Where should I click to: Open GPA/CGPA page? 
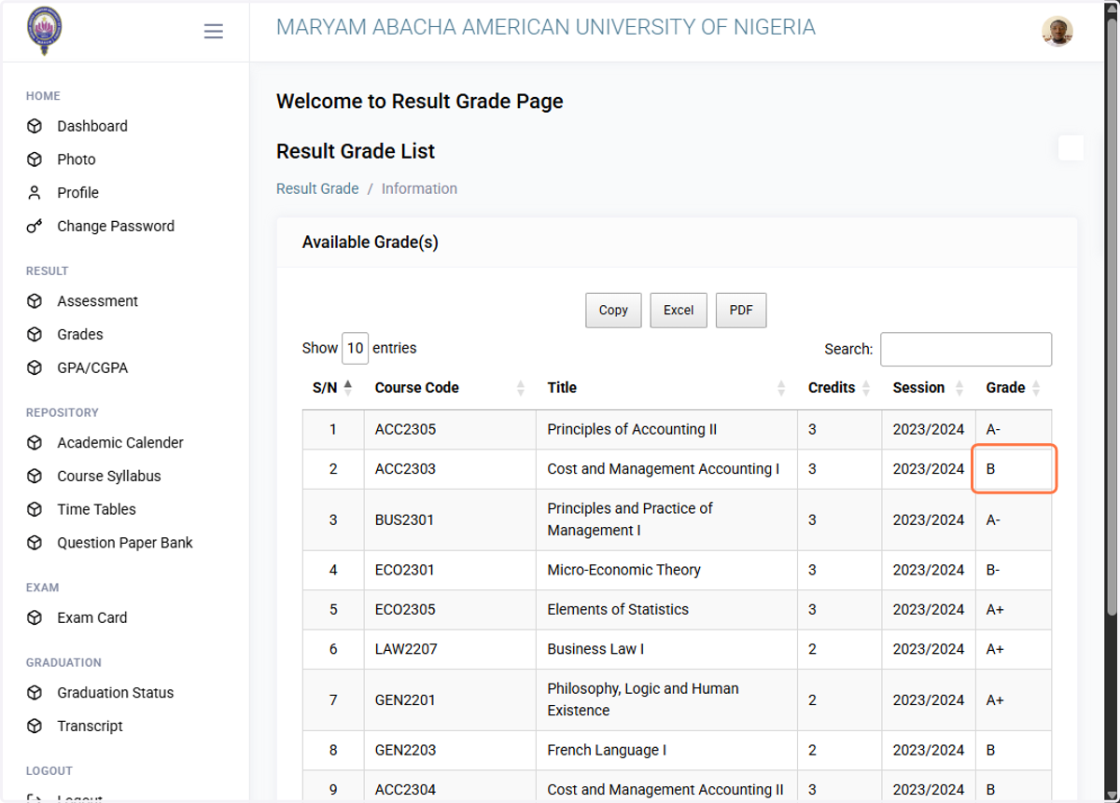pos(92,368)
